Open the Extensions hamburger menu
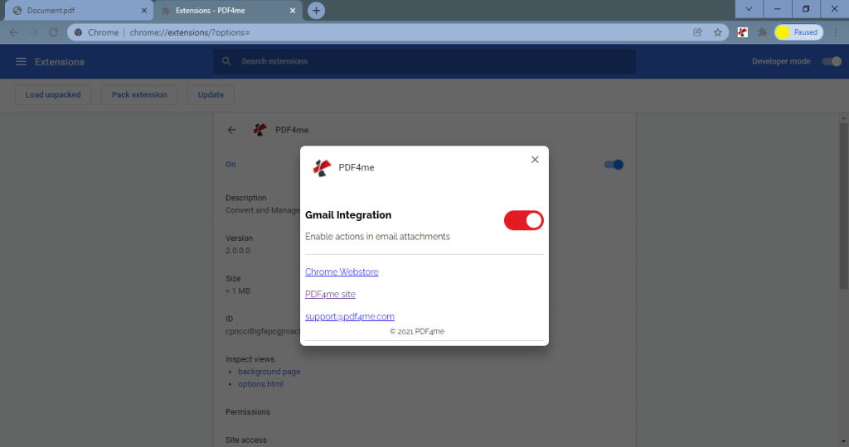849x447 pixels. point(21,61)
